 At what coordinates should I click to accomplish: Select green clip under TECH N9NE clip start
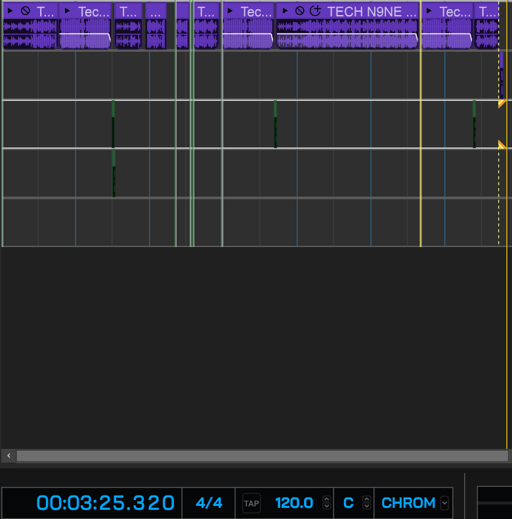[275, 124]
